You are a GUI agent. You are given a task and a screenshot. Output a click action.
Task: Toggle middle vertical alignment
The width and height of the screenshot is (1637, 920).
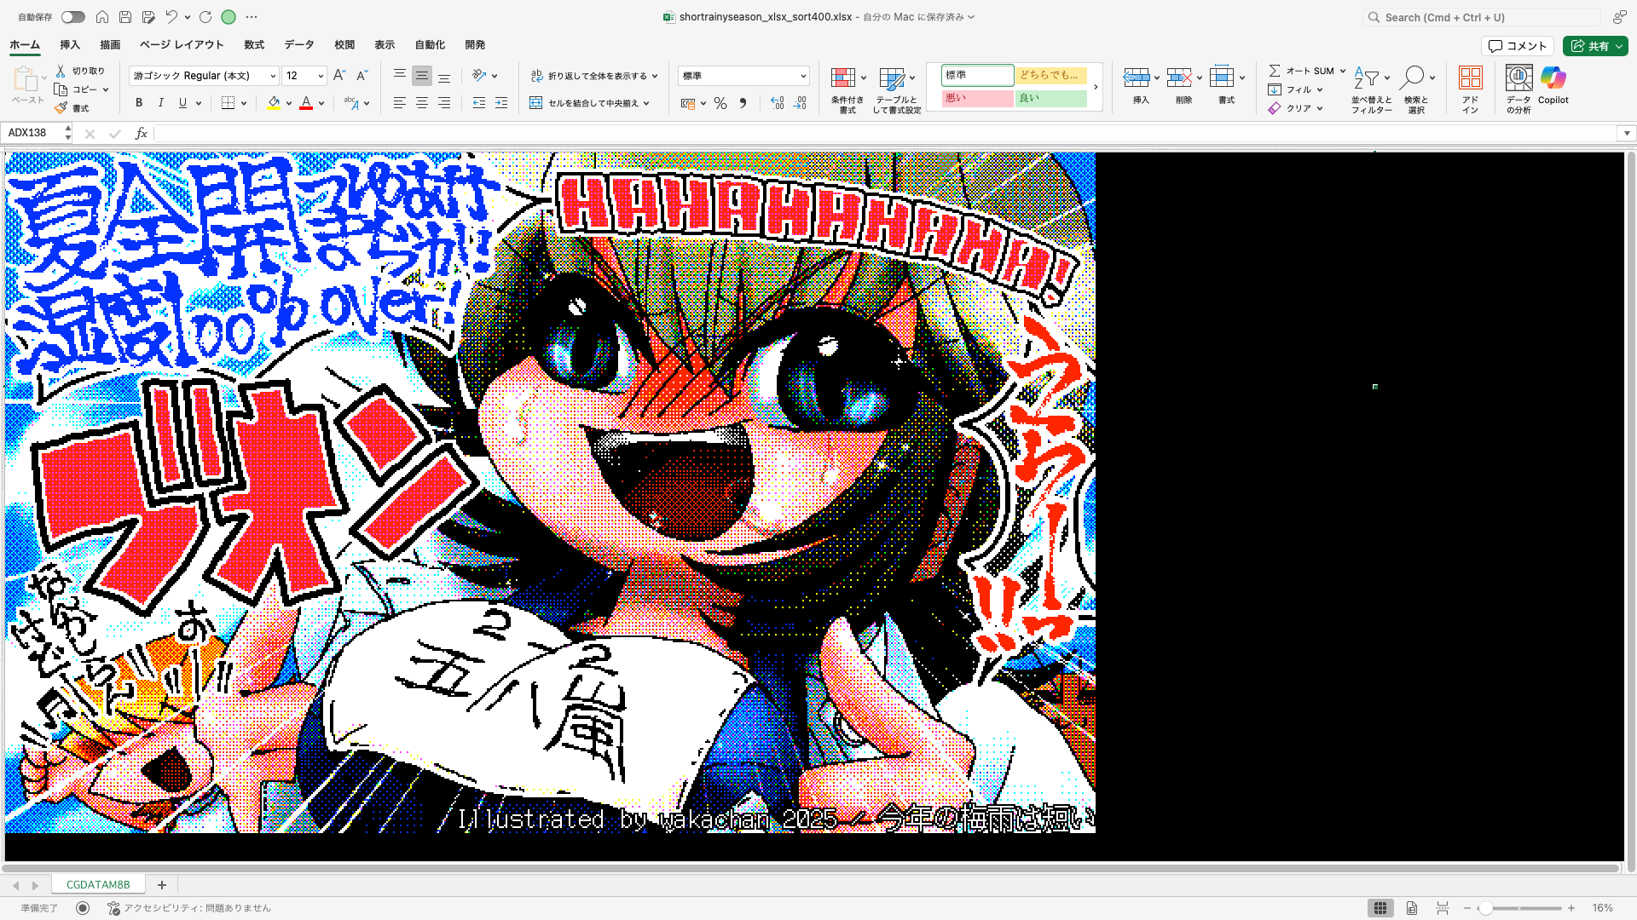tap(422, 76)
